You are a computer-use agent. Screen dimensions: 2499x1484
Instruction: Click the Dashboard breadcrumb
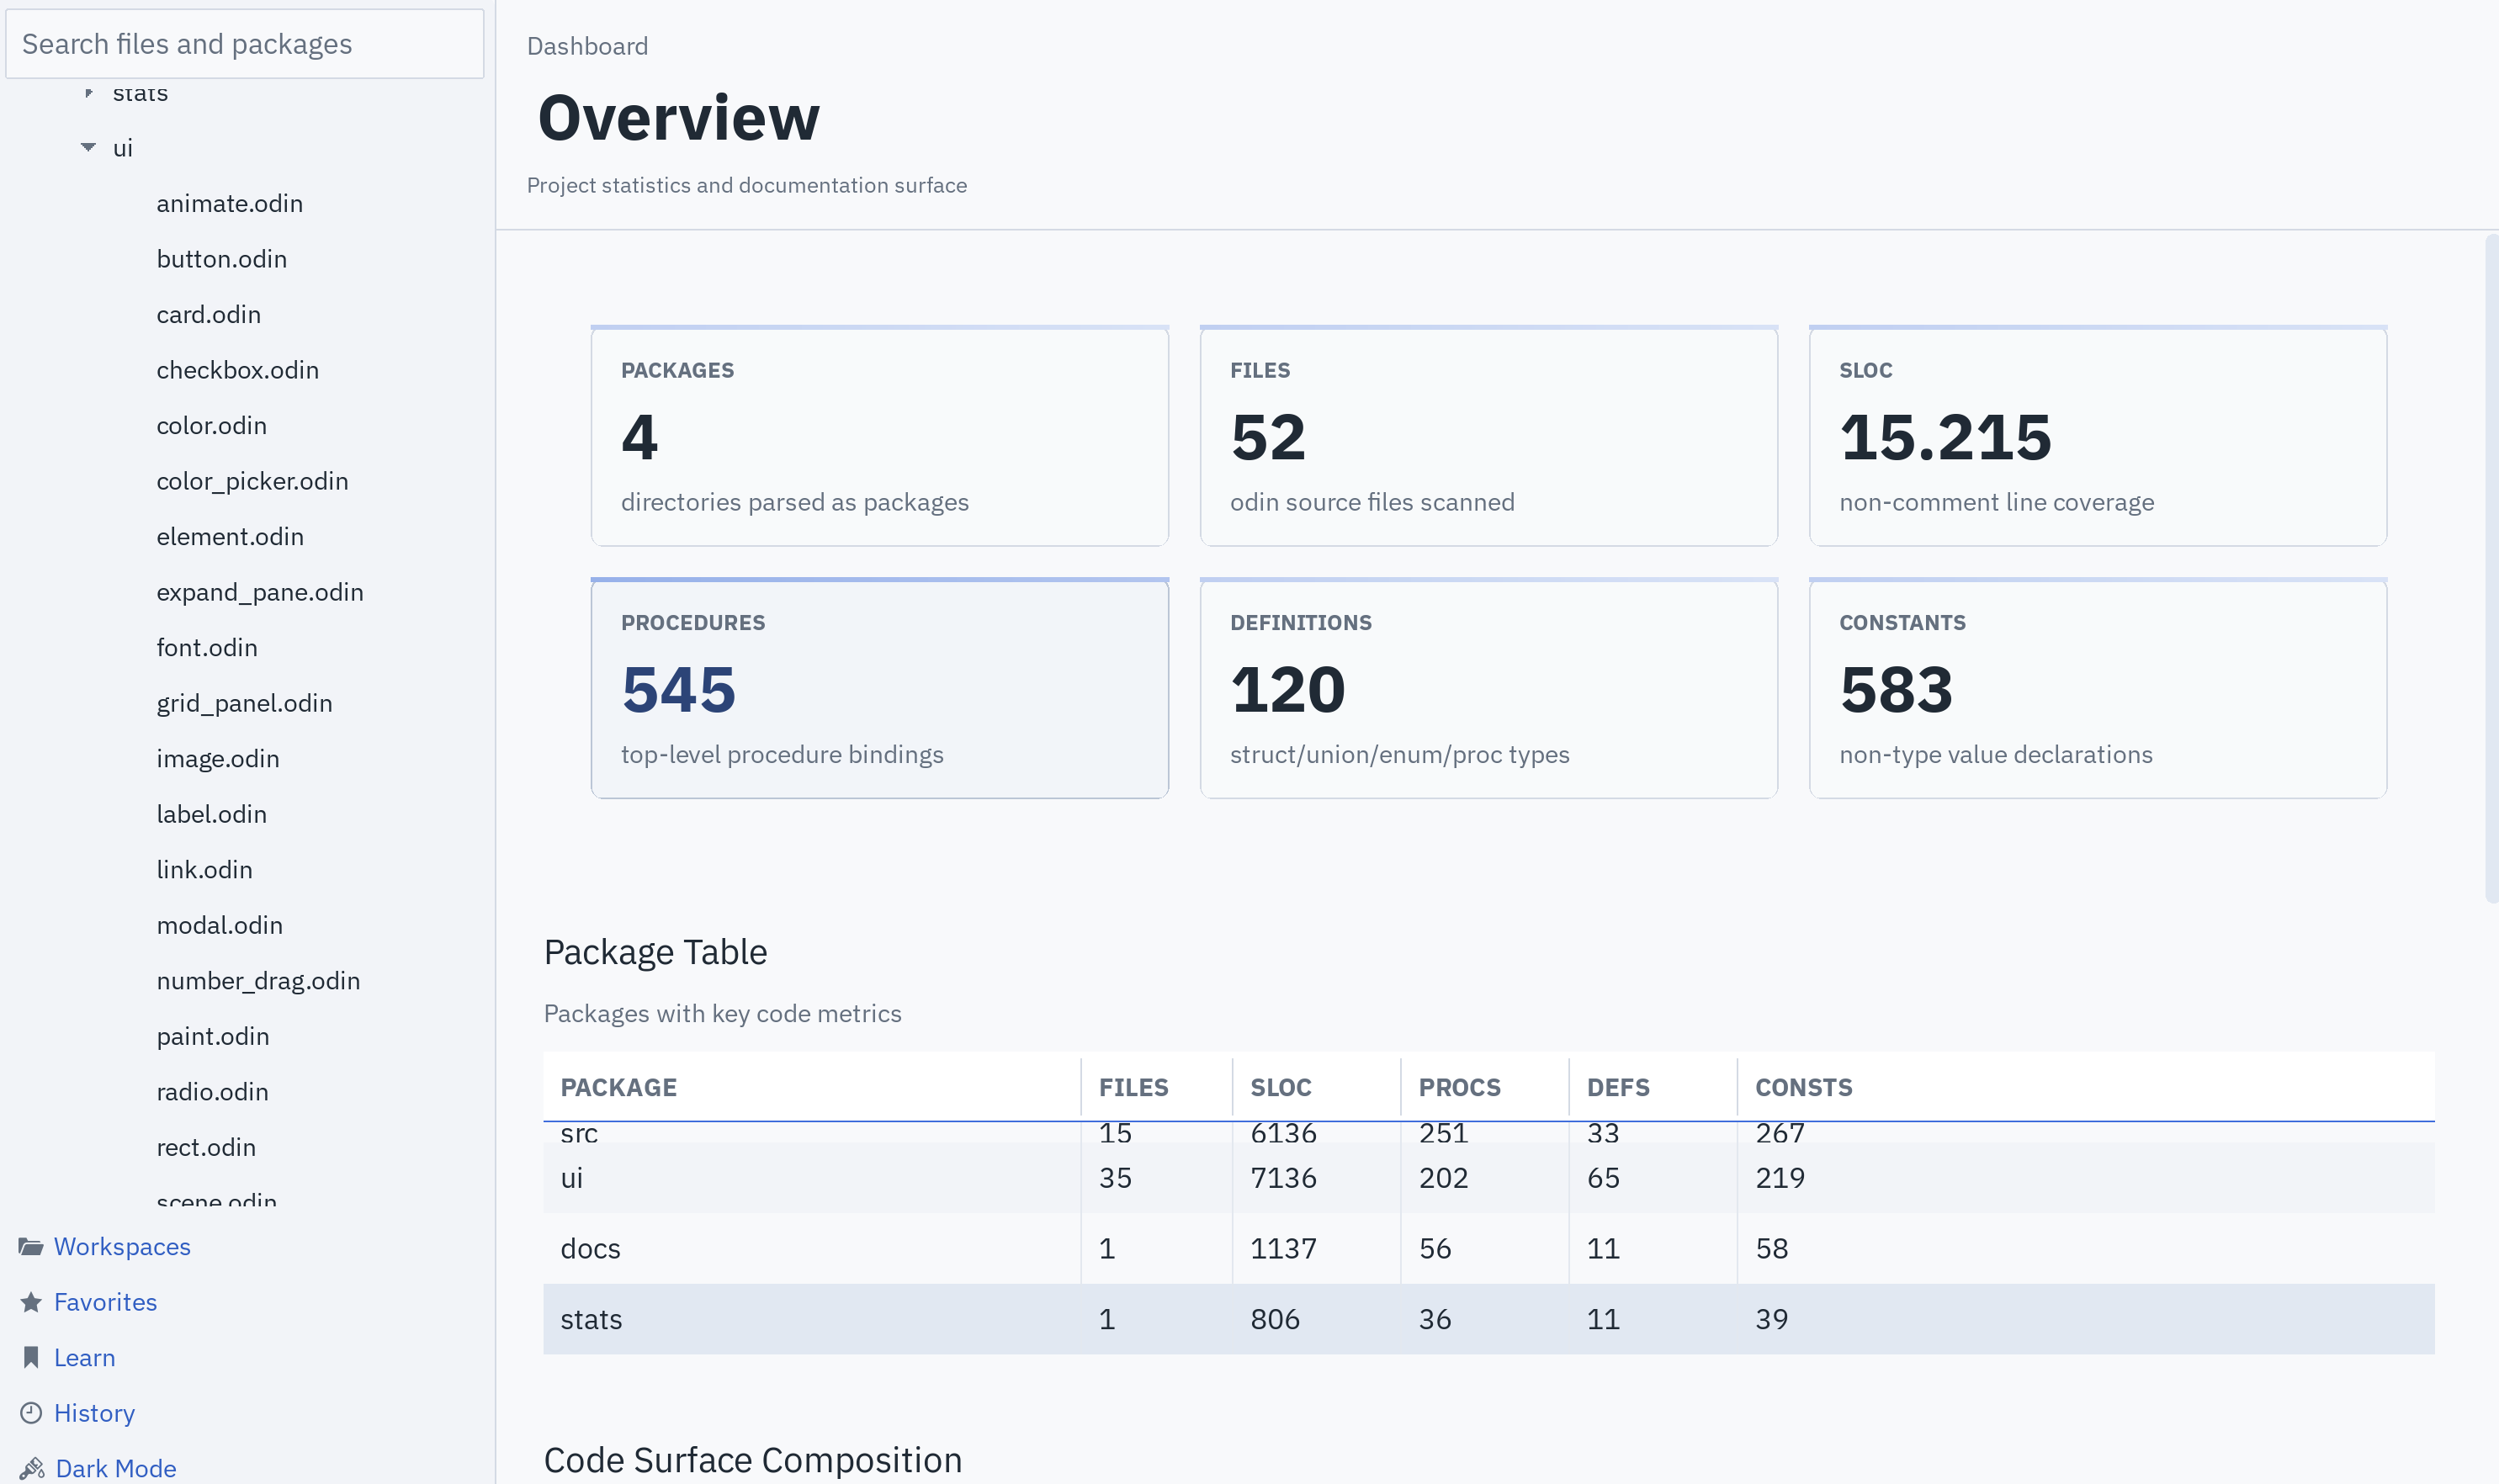[587, 46]
